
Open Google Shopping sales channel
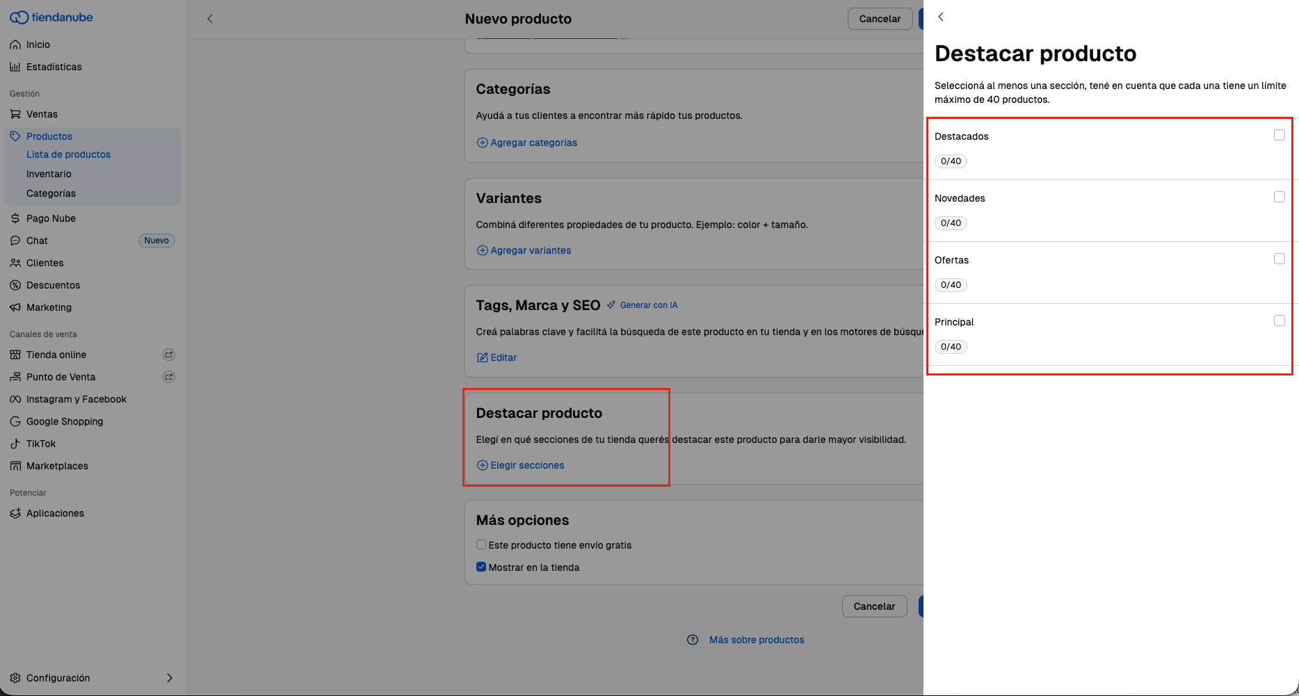click(65, 421)
